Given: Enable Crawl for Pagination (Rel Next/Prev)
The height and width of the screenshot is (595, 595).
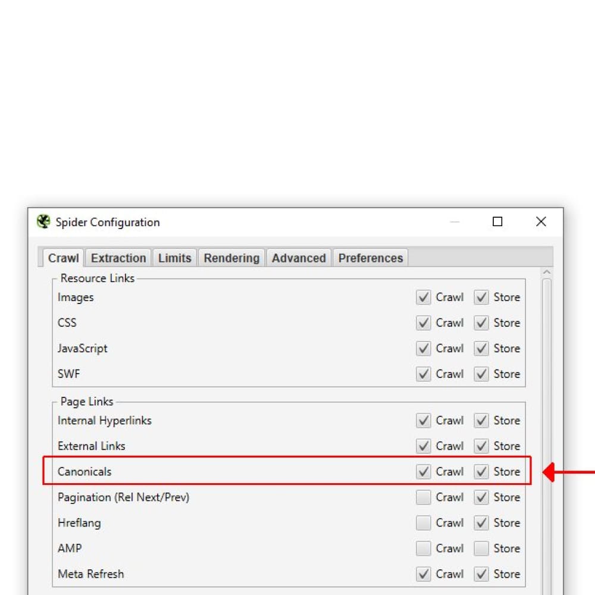Looking at the screenshot, I should coord(423,497).
